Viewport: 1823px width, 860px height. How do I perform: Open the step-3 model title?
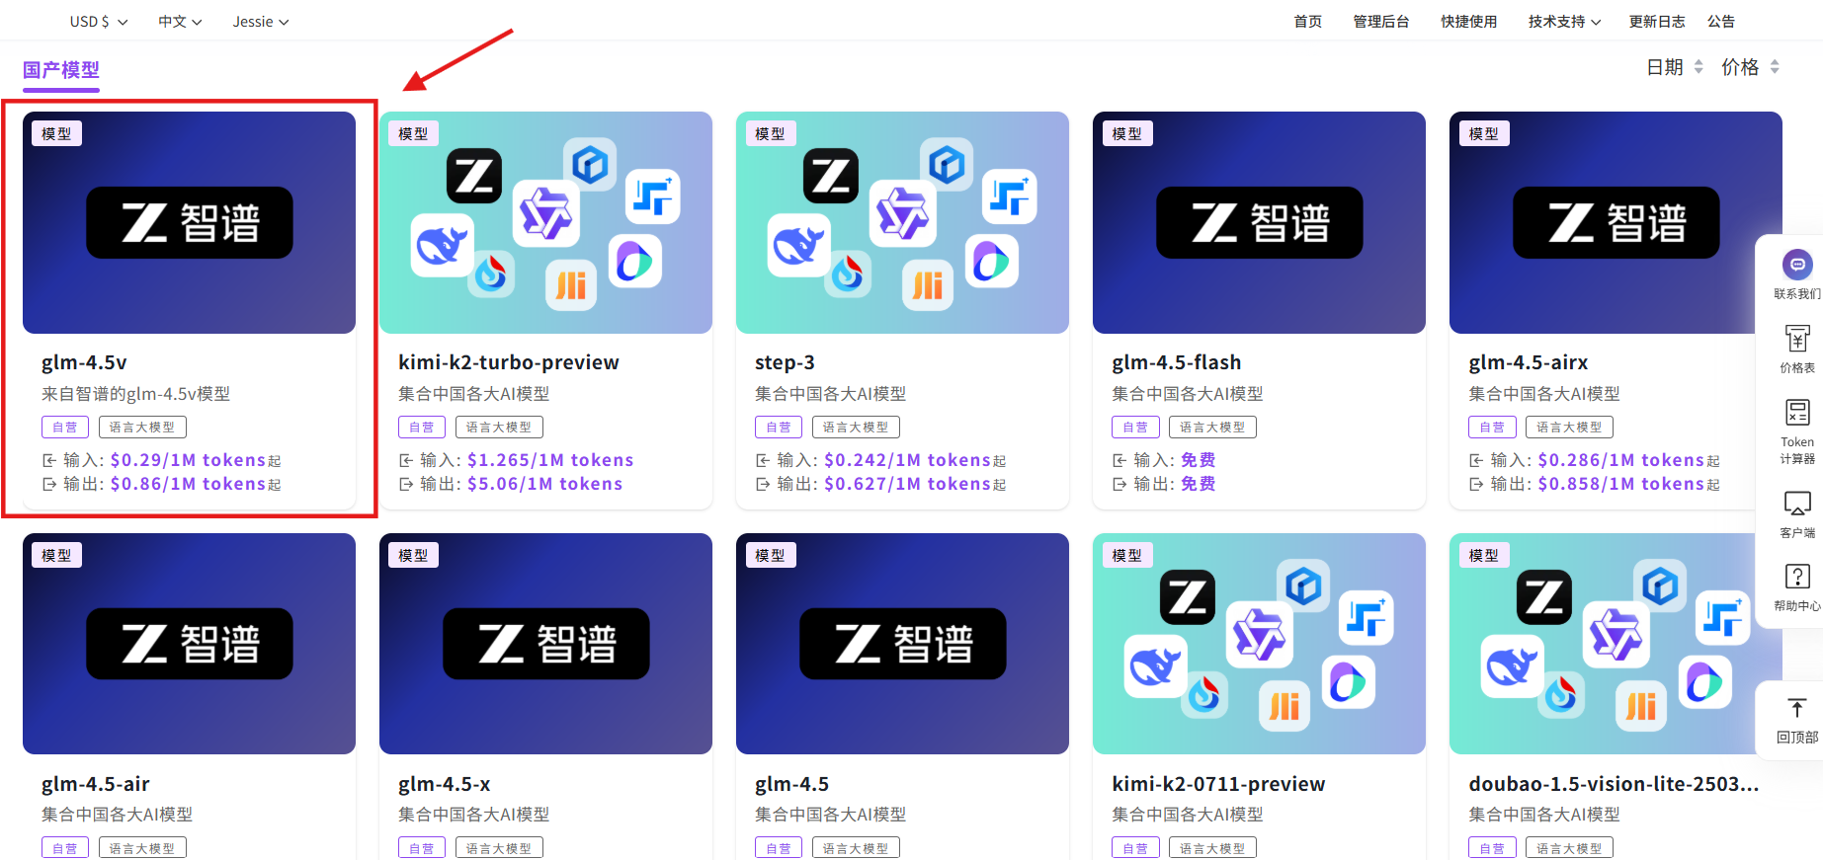click(x=785, y=362)
